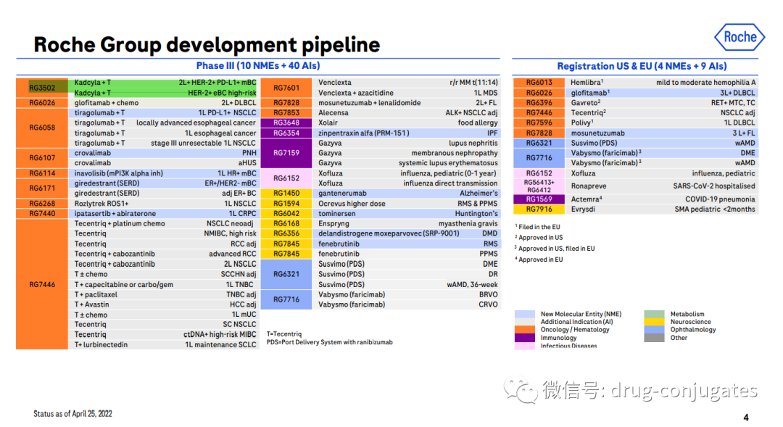Click the 'RG56413+ RG6412' code cell
The image size is (783, 427).
539,186
